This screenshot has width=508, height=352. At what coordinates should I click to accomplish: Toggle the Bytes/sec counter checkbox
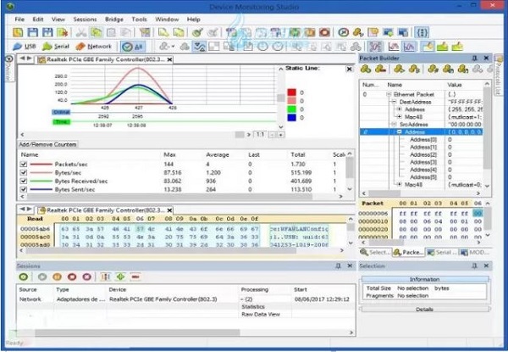pos(24,172)
